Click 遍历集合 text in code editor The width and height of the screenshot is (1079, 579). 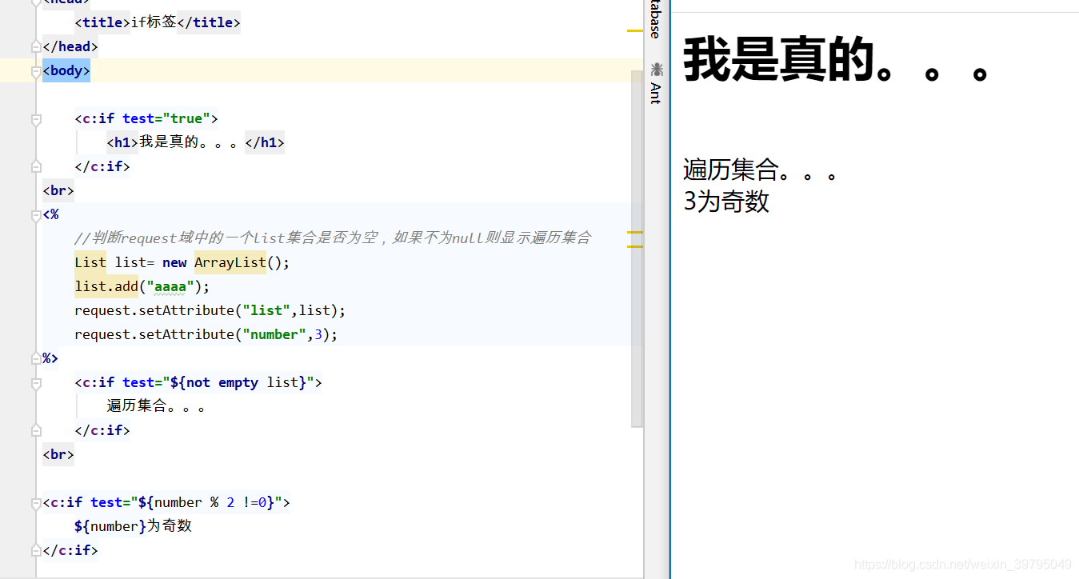(157, 406)
